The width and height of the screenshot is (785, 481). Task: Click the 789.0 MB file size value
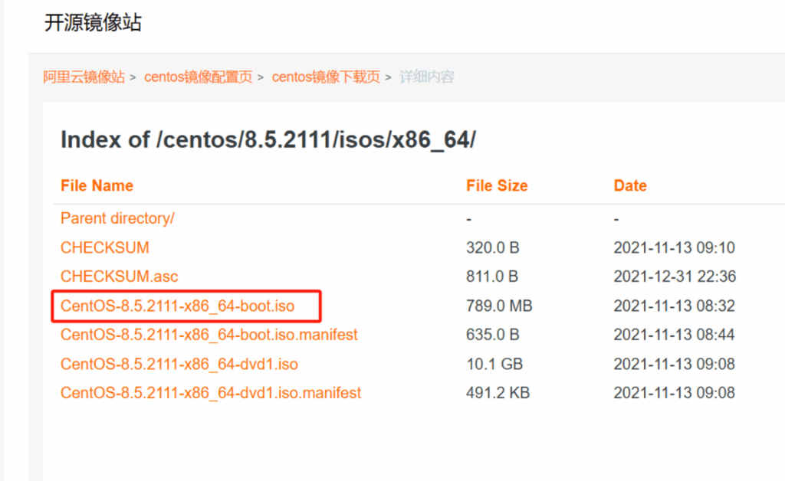(499, 306)
